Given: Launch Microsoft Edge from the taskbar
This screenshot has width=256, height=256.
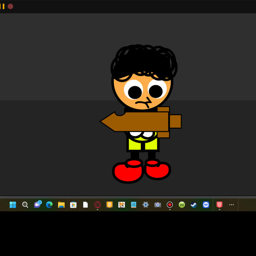Looking at the screenshot, I should click(49, 205).
